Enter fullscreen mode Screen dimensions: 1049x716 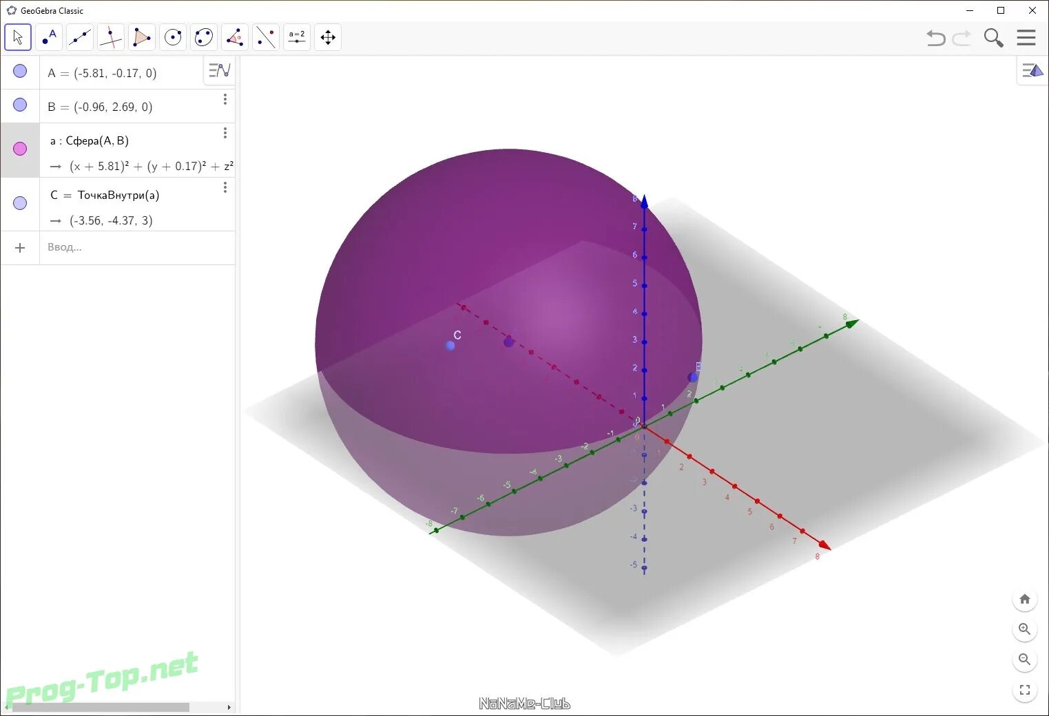(x=1025, y=690)
